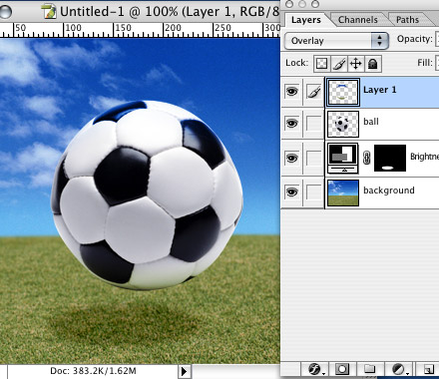Switch to the Paths tab

(x=408, y=20)
